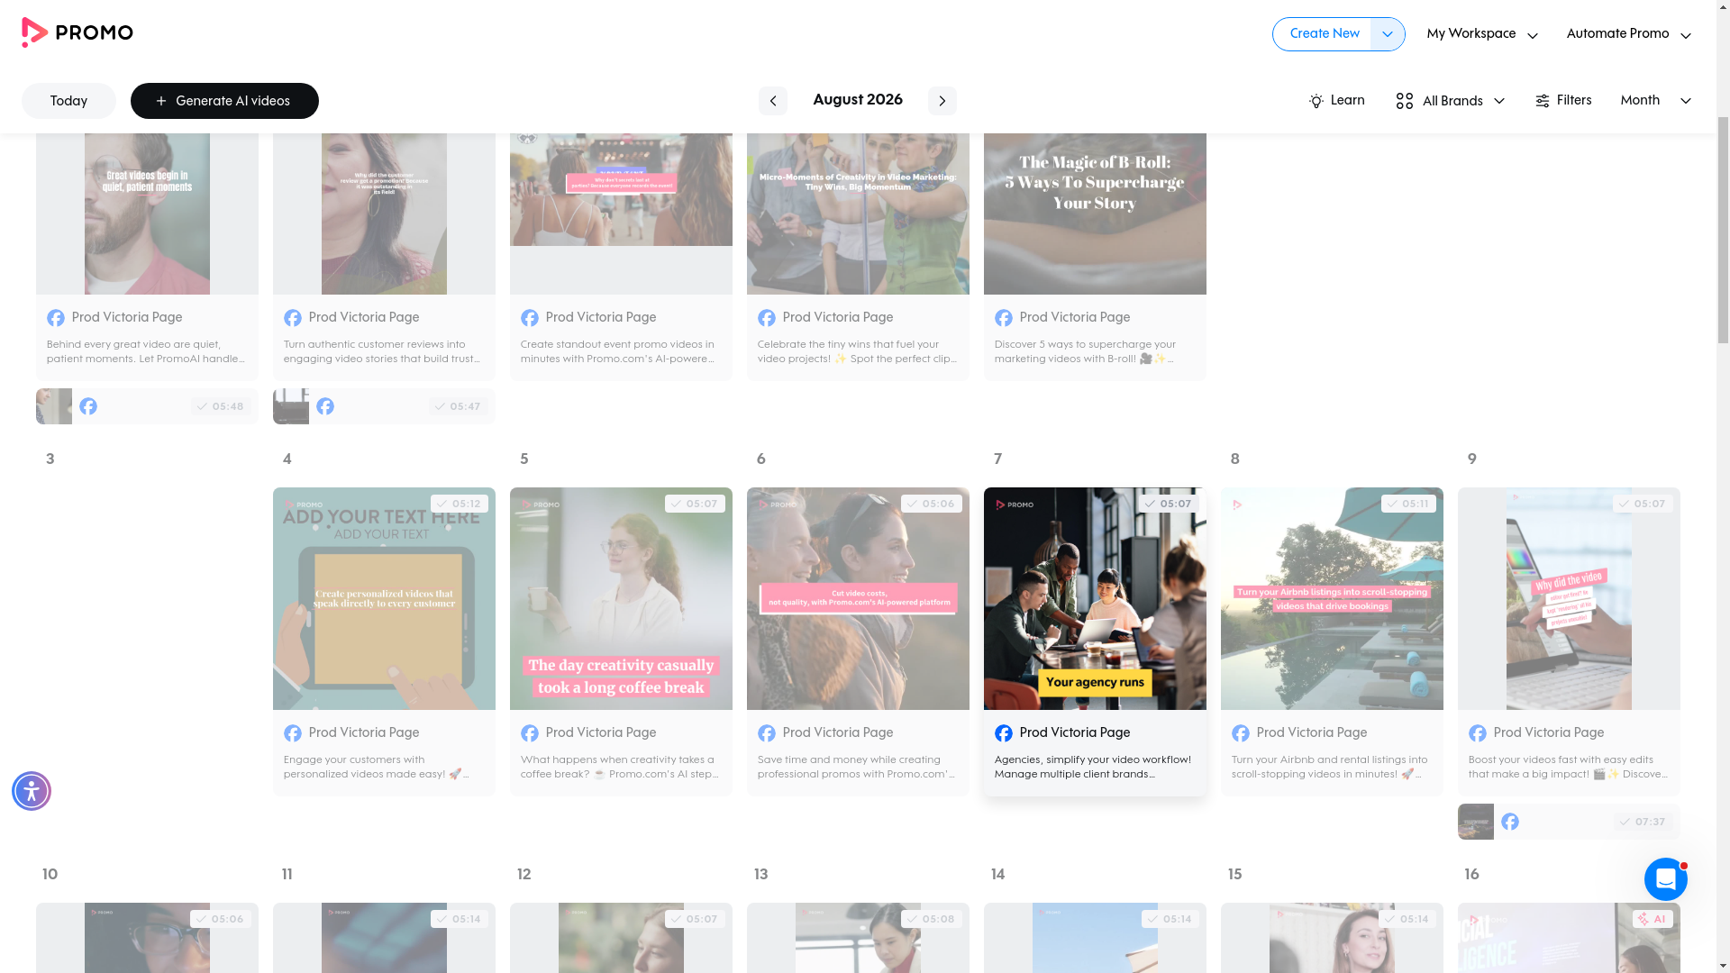Open the coffee break video thumbnail
The width and height of the screenshot is (1730, 973).
(x=621, y=599)
